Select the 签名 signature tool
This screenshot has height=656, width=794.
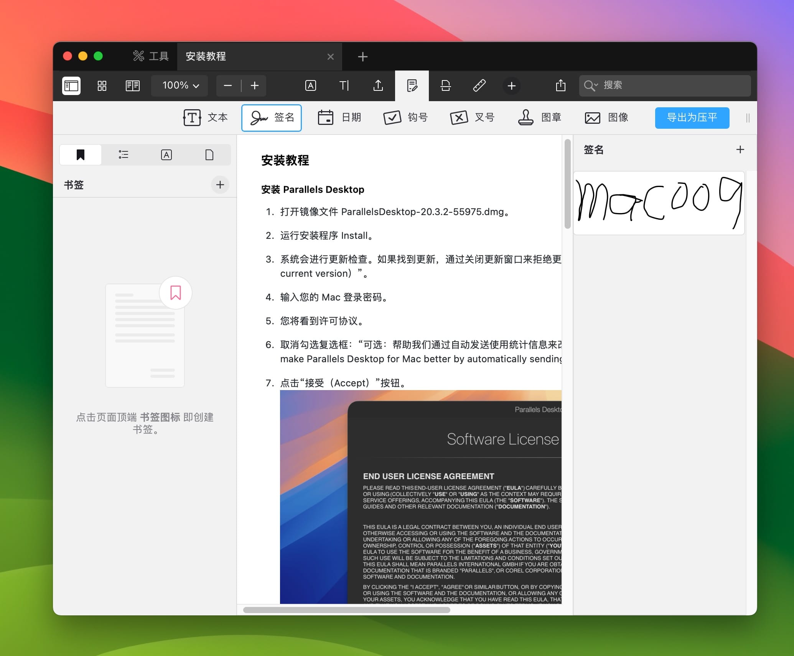pos(272,118)
